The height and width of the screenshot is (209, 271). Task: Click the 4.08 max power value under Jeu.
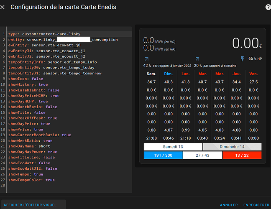236,130
